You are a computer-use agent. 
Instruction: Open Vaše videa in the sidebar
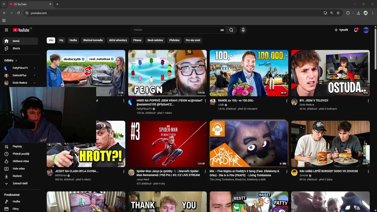(20, 169)
